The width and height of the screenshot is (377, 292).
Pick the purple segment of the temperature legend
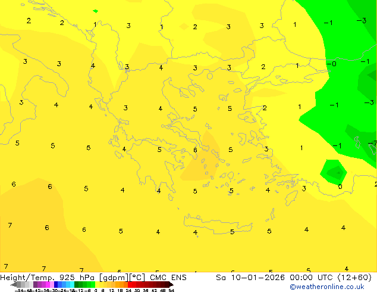click(40, 285)
